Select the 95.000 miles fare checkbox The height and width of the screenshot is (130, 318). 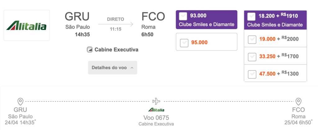point(184,43)
